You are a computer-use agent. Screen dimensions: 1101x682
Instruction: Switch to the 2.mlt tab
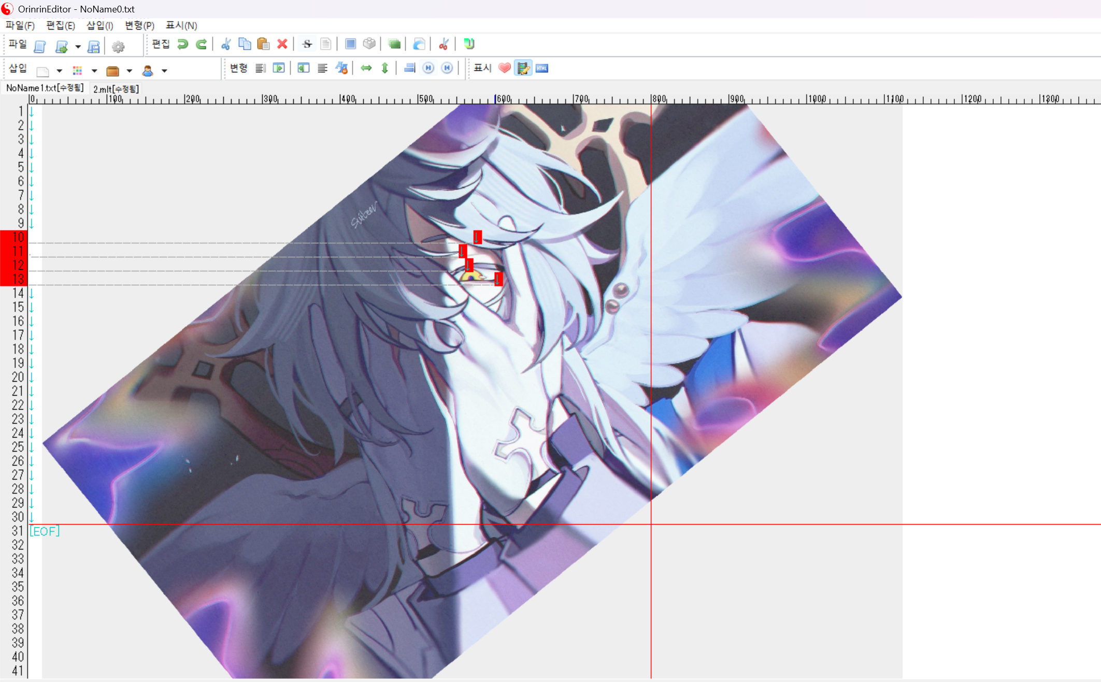116,89
